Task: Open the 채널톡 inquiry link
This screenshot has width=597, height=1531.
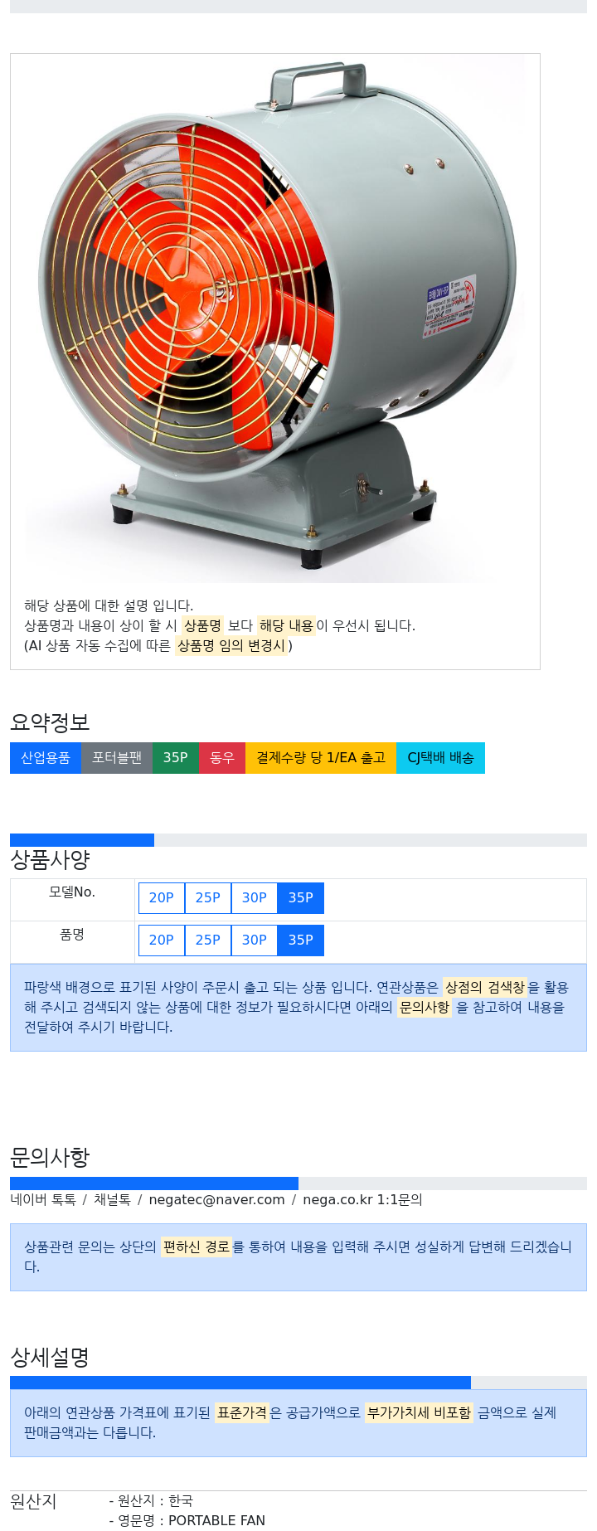Action: pyautogui.click(x=112, y=1199)
